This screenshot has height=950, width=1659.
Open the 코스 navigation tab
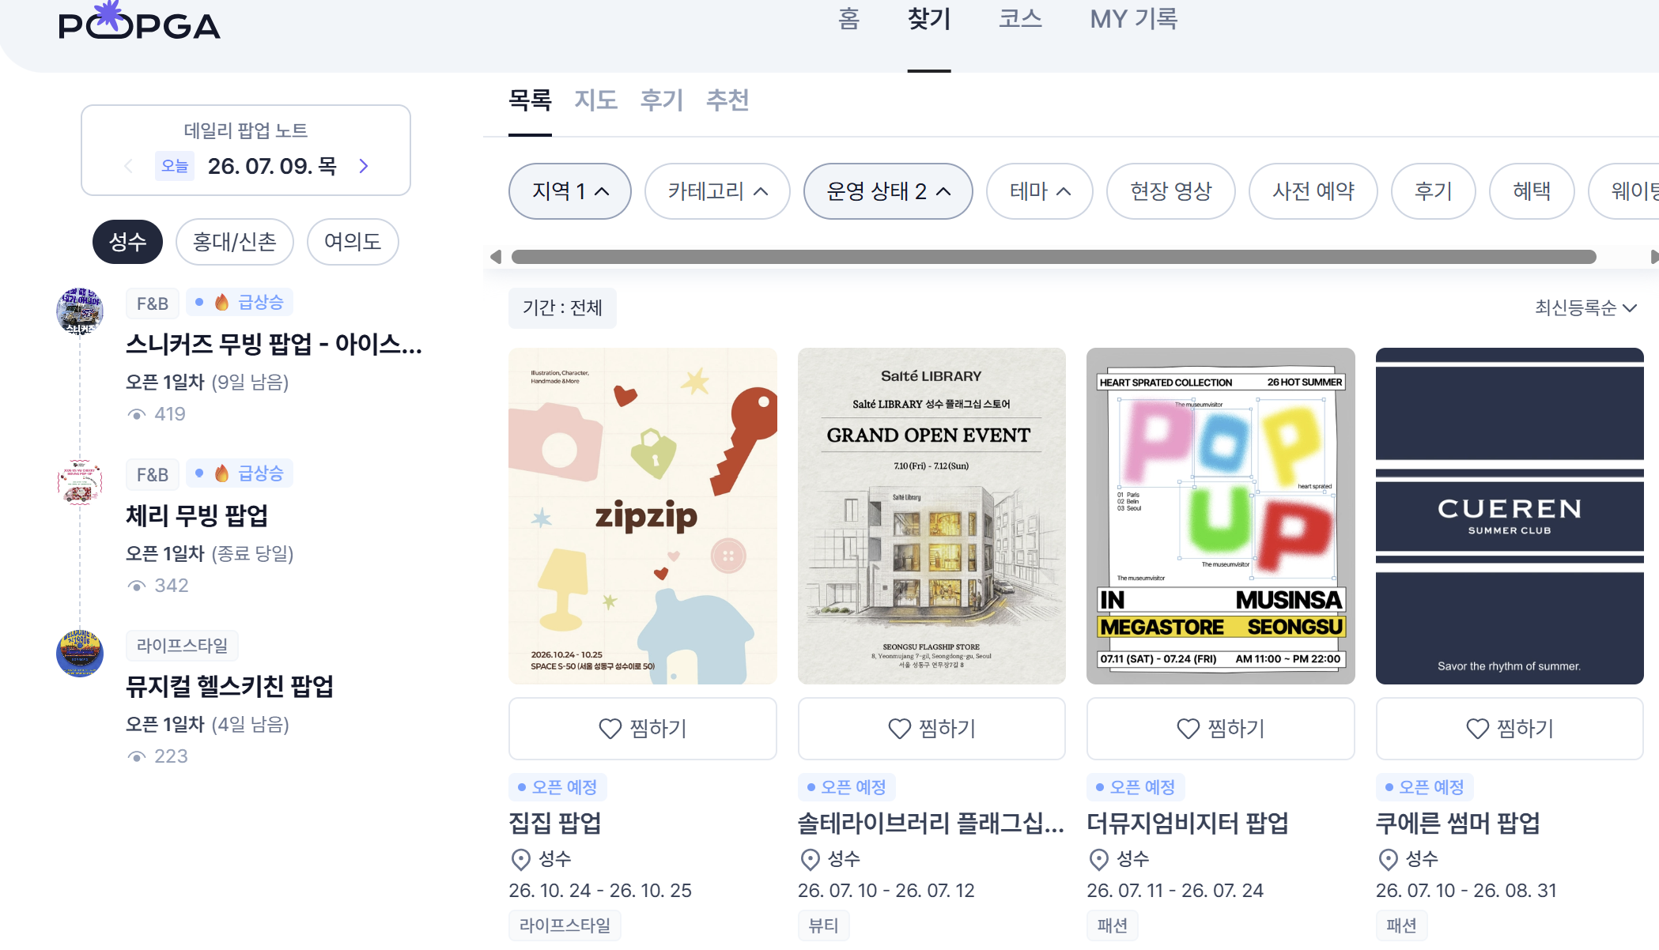(x=1020, y=19)
